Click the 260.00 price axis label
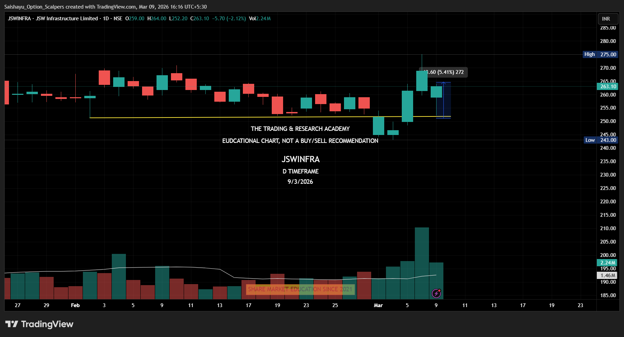Image resolution: width=624 pixels, height=337 pixels. 608,95
